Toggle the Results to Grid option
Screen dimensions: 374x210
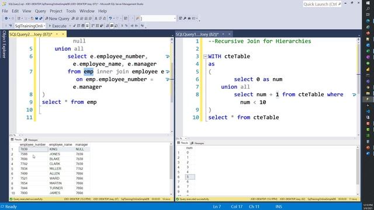click(112, 26)
